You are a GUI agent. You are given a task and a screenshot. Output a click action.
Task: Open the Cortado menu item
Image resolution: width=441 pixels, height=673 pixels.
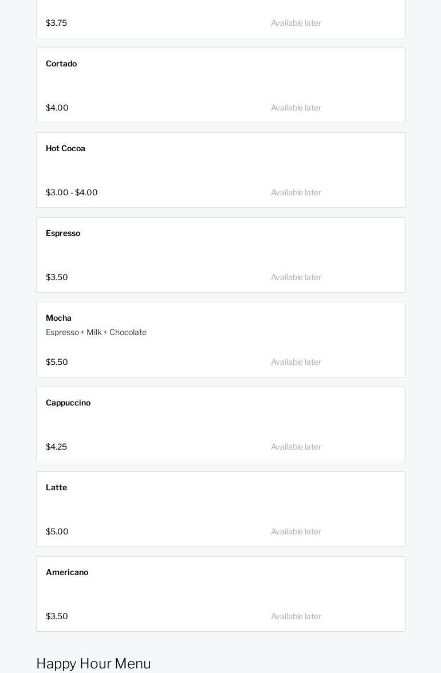point(61,64)
